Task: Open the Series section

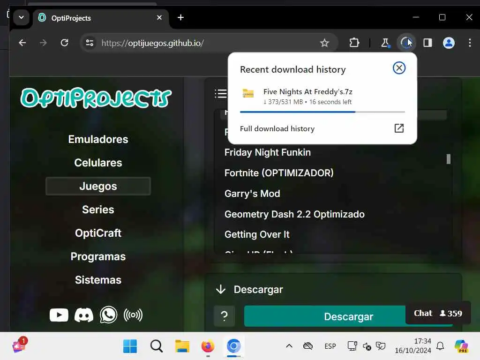Action: click(98, 210)
